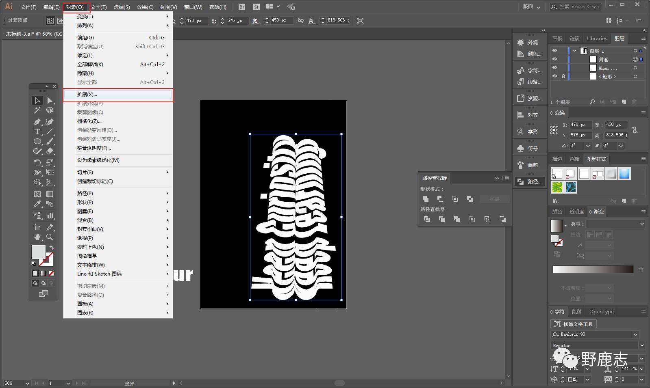Switch to the Libraries panel tab

point(596,39)
